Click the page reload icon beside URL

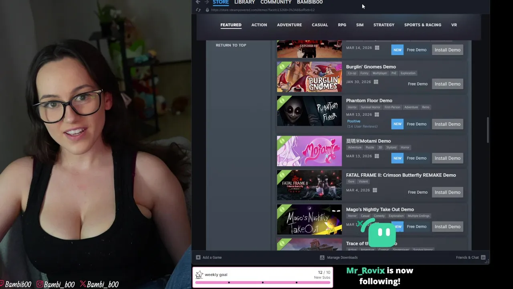pos(198,10)
